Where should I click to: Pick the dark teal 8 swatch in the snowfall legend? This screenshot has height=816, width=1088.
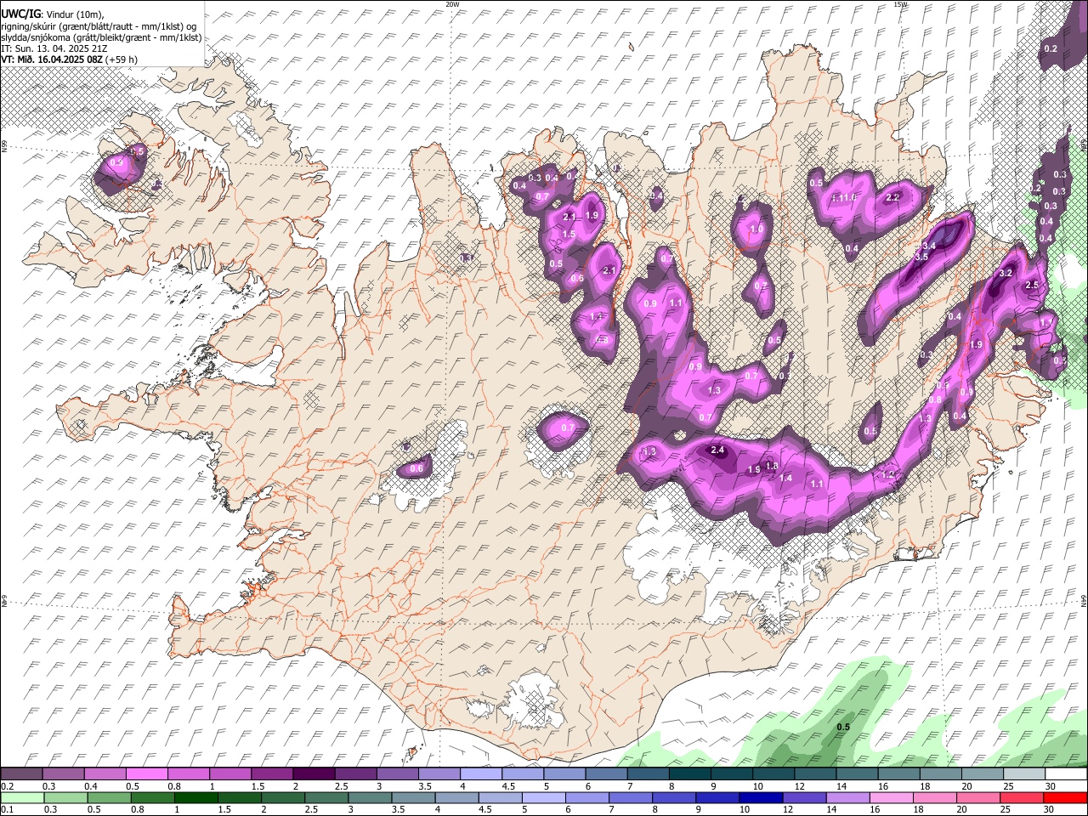point(690,773)
